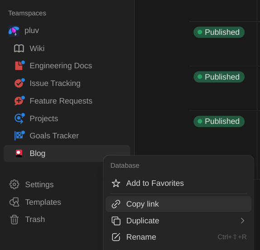Screen dimensions: 260x250
Task: Open Trash via the bin icon
Action: (14, 220)
